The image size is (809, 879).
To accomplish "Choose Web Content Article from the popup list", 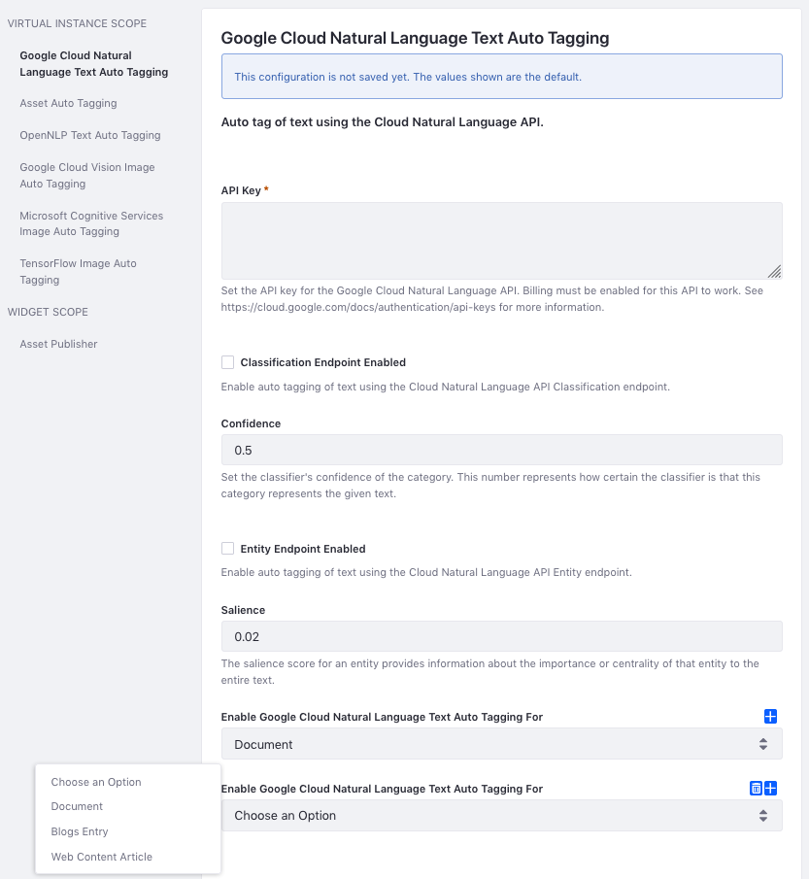I will coord(101,857).
